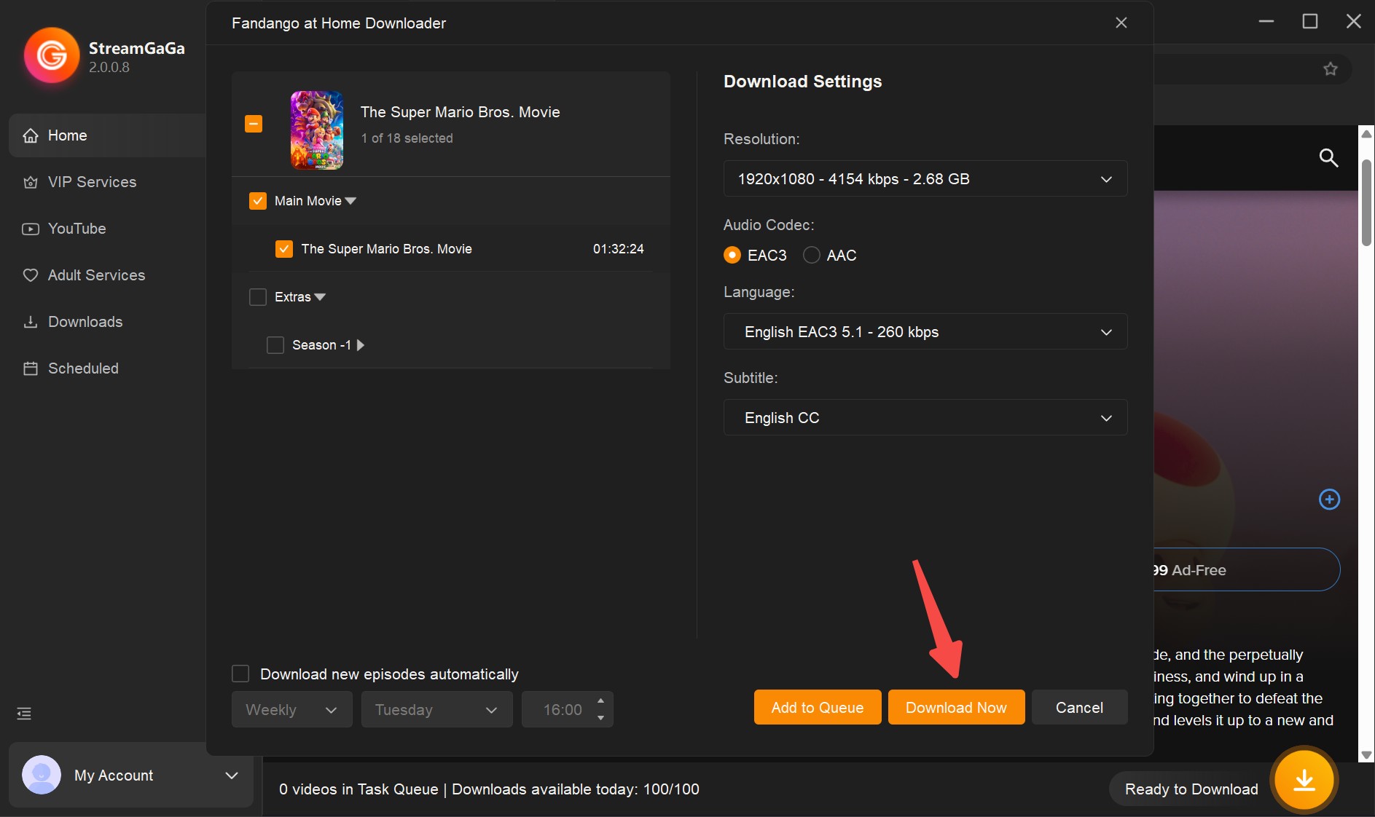
Task: Open the Resolution dropdown
Action: [x=925, y=179]
